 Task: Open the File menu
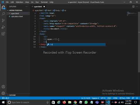(x=7, y=2)
